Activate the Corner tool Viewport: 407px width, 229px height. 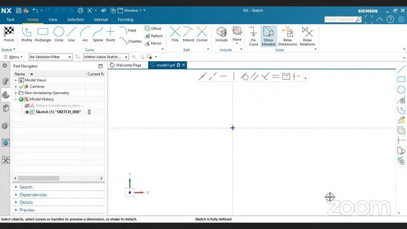point(202,34)
